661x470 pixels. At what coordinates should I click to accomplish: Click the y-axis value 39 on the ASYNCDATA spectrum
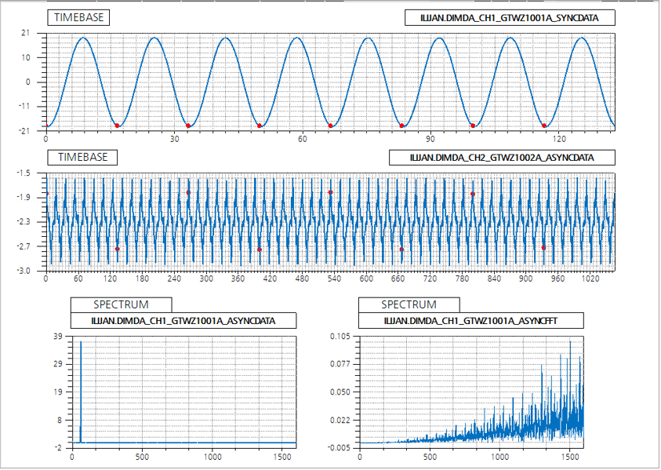57,337
